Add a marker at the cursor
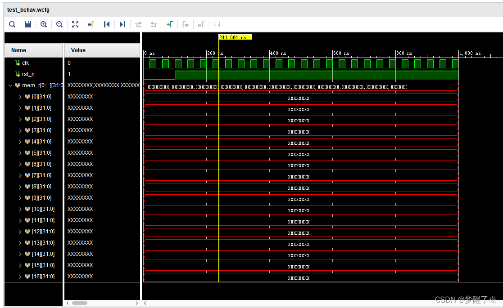The height and width of the screenshot is (308, 503). [x=169, y=24]
